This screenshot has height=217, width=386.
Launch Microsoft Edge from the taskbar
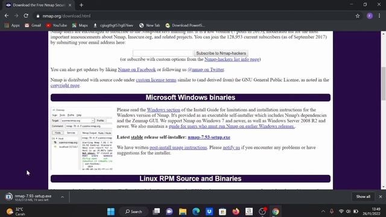pos(196,212)
